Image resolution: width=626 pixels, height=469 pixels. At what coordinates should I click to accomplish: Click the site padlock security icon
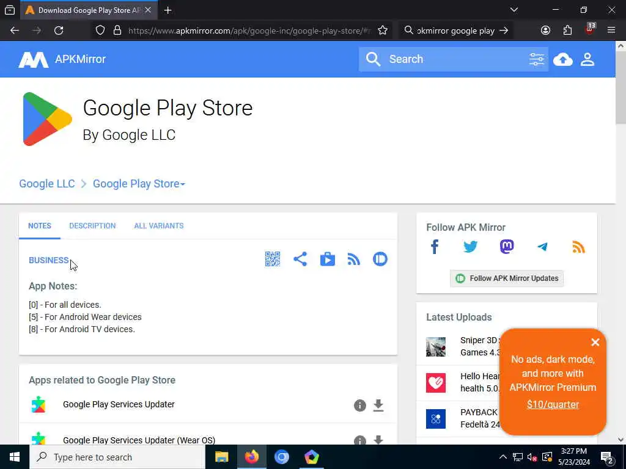117,31
